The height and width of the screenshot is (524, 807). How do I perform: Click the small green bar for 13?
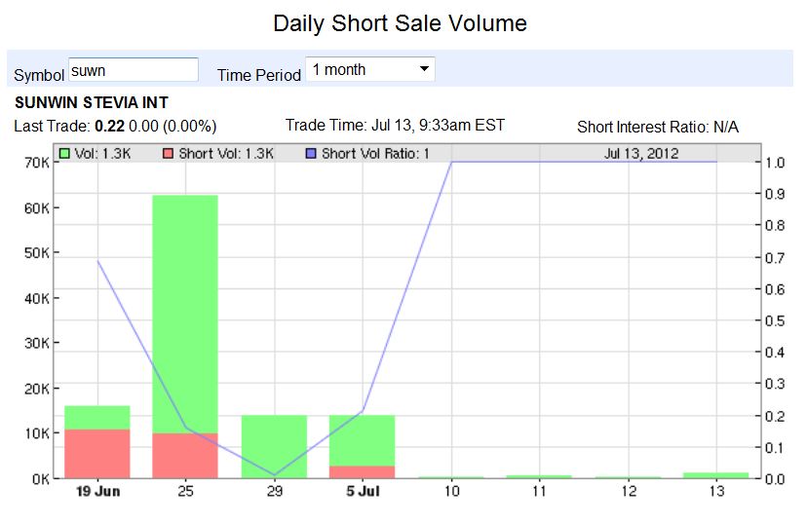pos(716,475)
